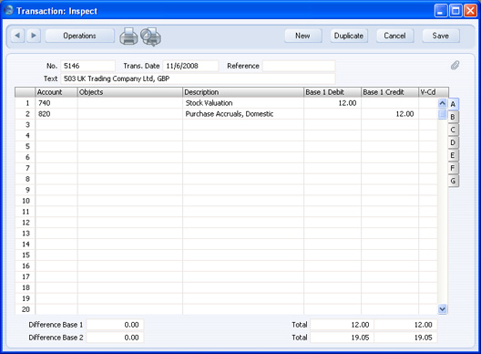Screen dimensions: 481x354
Task: Go to previous transaction record arrow
Action: click(17, 36)
